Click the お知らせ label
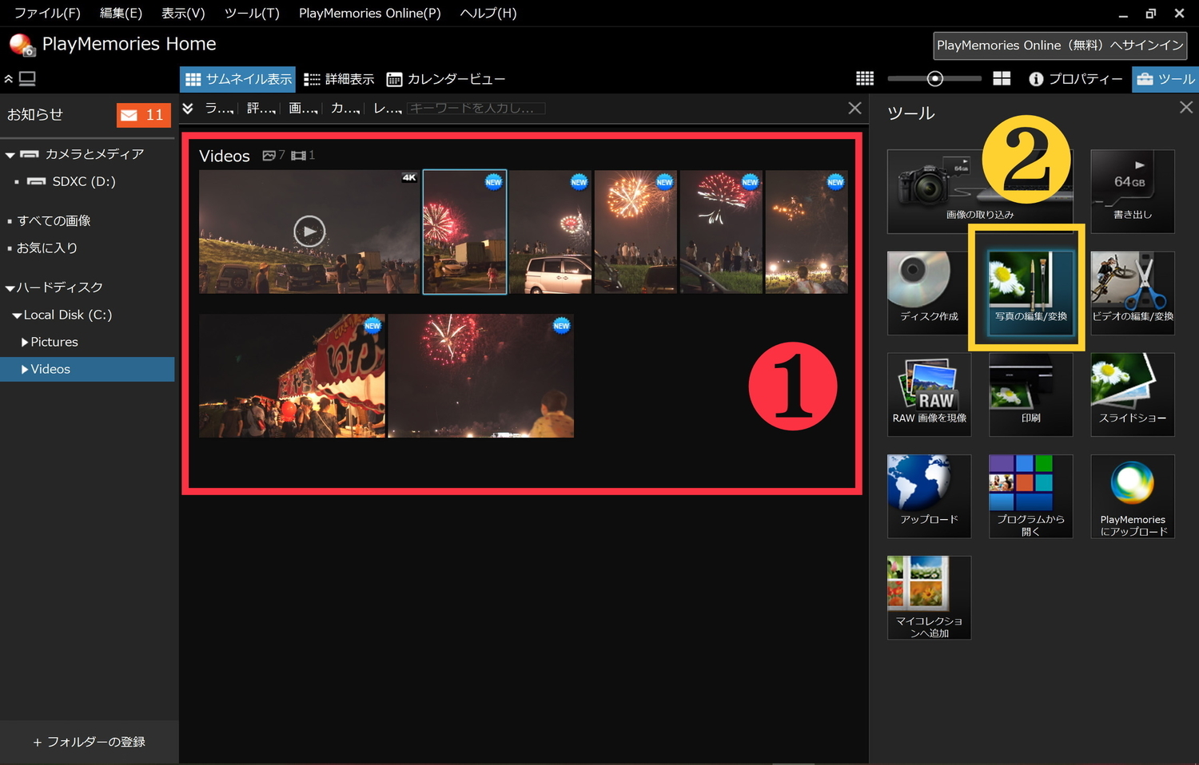This screenshot has height=765, width=1199. point(35,115)
